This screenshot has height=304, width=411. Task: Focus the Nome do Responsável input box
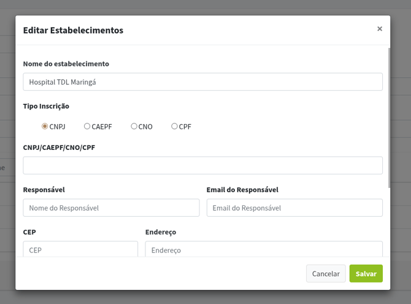[x=111, y=208]
